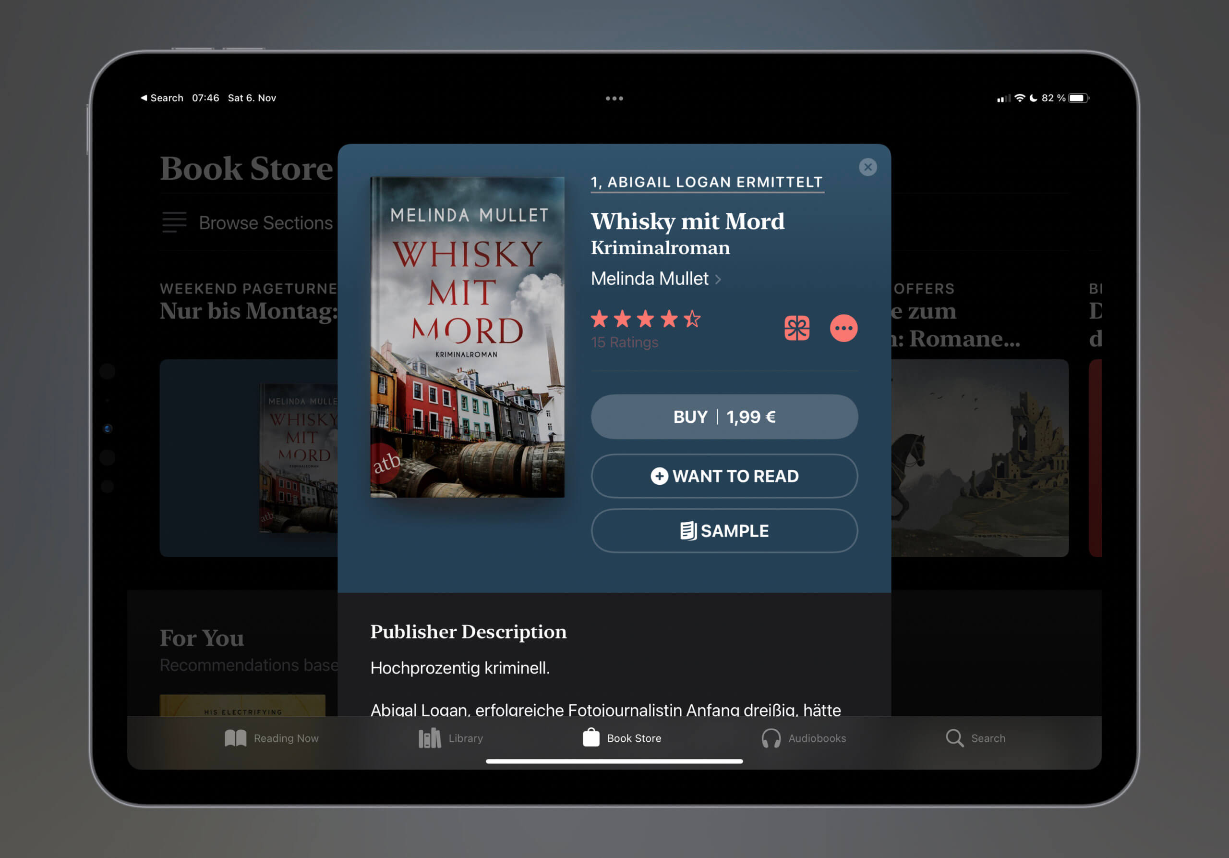This screenshot has height=858, width=1229.
Task: Tap the Do Not Disturb moon icon
Action: [1033, 98]
